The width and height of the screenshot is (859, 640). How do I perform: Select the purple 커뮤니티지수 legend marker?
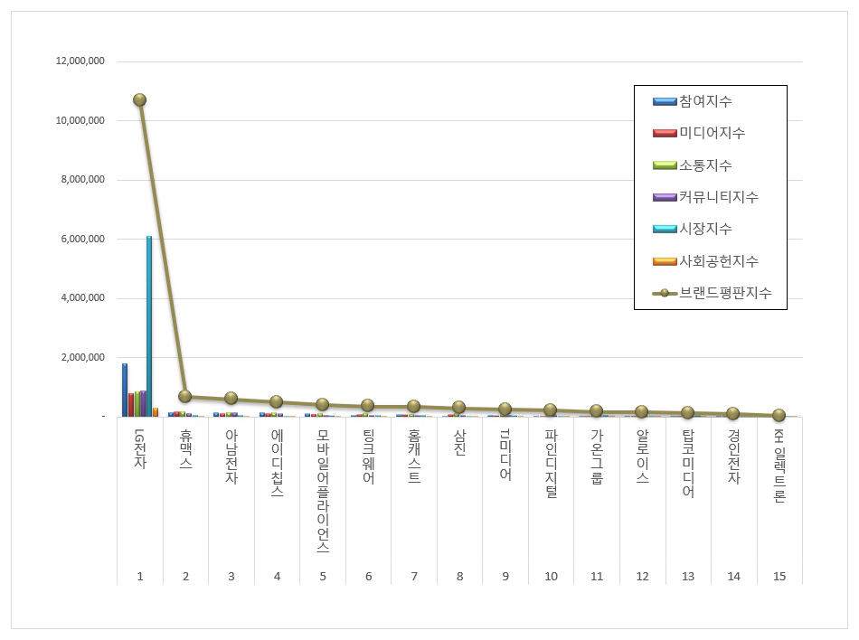[x=664, y=197]
